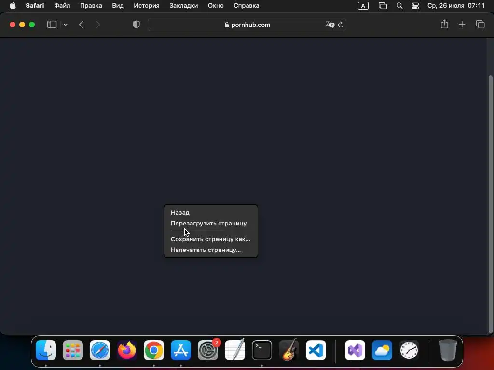This screenshot has height=370, width=494.
Task: Open Weather app from the Dock
Action: 382,350
